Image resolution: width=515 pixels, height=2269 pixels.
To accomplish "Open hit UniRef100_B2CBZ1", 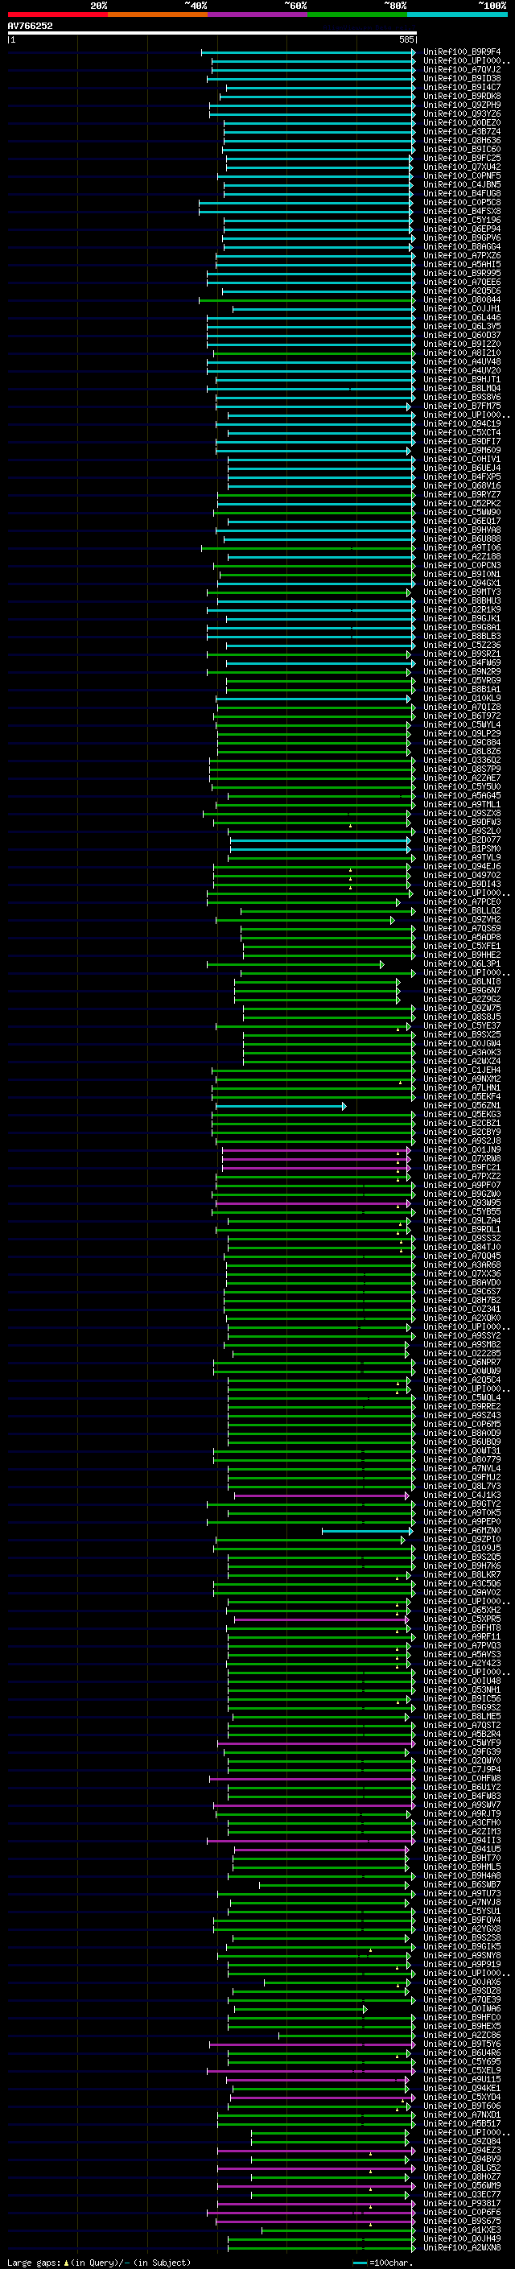I will point(462,1123).
